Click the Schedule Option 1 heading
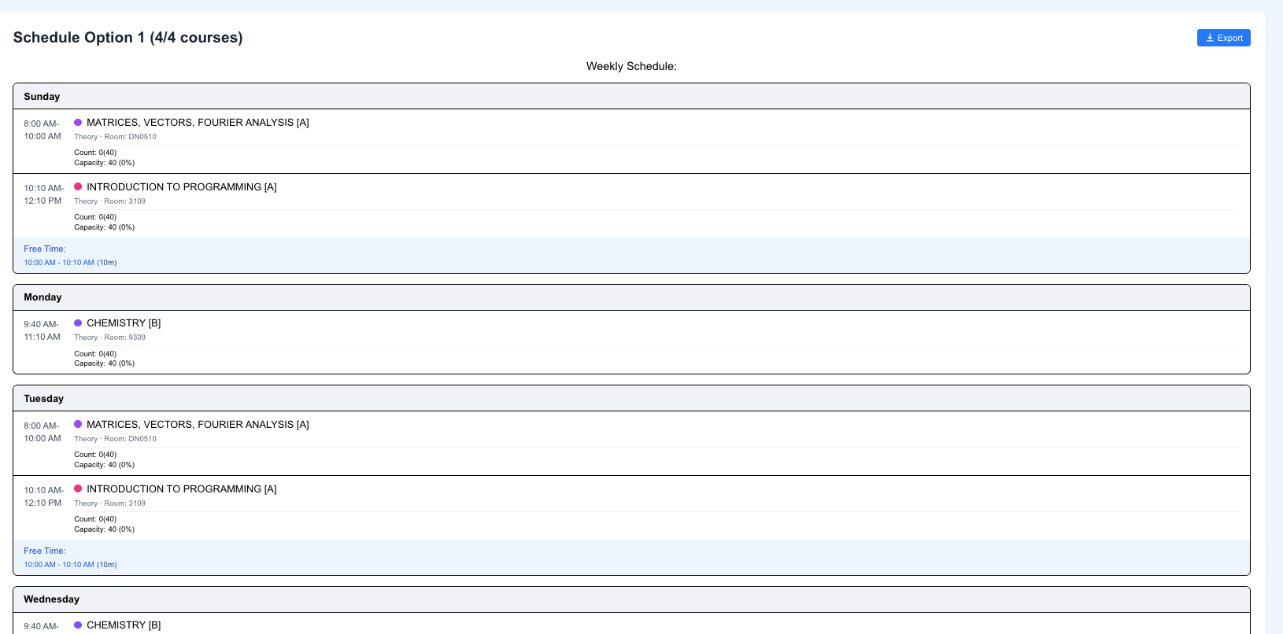The height and width of the screenshot is (634, 1283). click(x=128, y=38)
